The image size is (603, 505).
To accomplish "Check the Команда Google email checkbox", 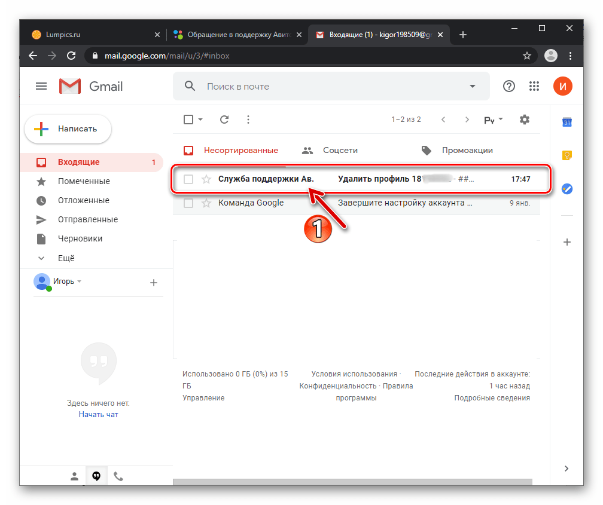I will 188,203.
